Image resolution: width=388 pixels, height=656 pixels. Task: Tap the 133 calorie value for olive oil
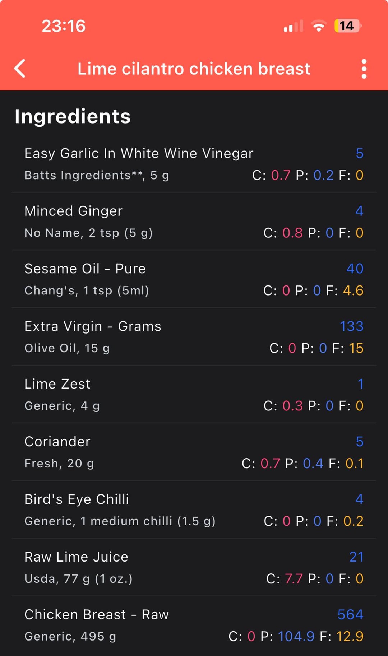click(351, 326)
